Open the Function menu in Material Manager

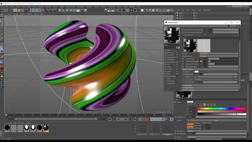pos(21,123)
